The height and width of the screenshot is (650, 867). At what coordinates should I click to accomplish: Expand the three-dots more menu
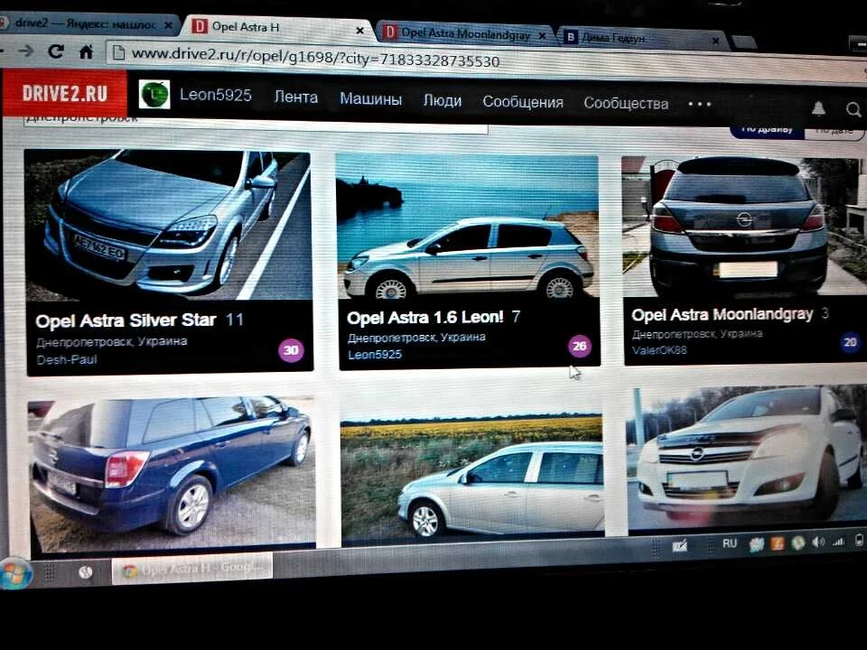[x=699, y=104]
